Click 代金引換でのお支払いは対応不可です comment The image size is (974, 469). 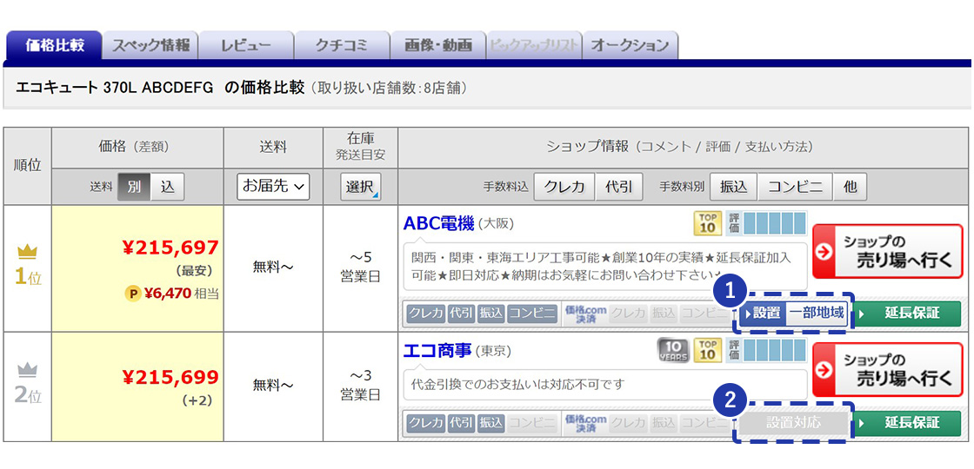[x=517, y=385]
